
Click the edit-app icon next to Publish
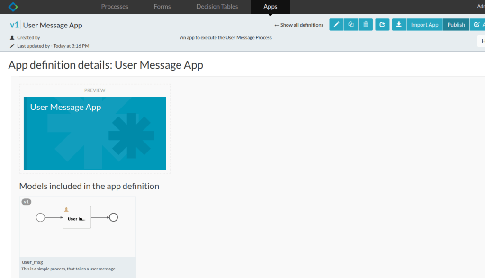(478, 24)
